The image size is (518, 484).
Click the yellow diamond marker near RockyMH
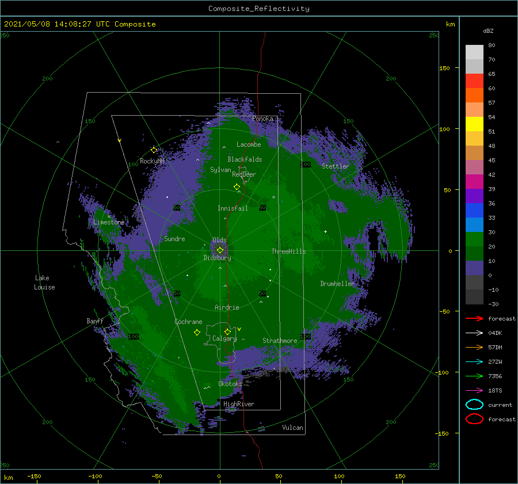tap(154, 150)
